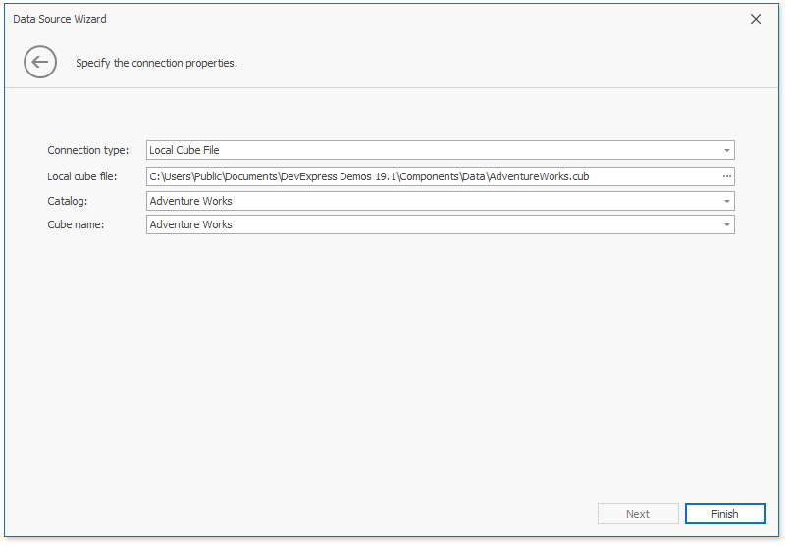787x546 pixels.
Task: Click the 'Components' folder segment in the path
Action: tap(429, 176)
